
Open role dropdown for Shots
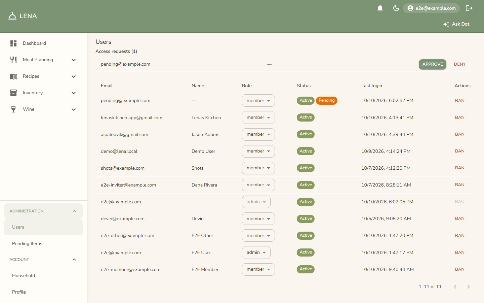(x=258, y=168)
